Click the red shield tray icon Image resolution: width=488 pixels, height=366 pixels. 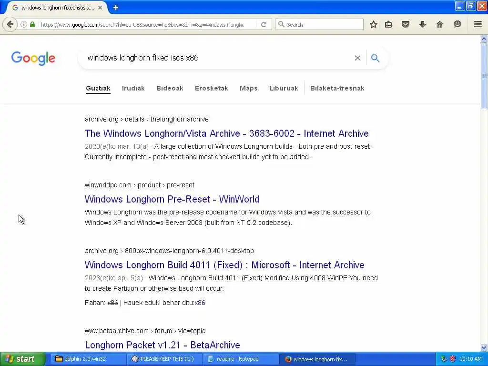[452, 359]
